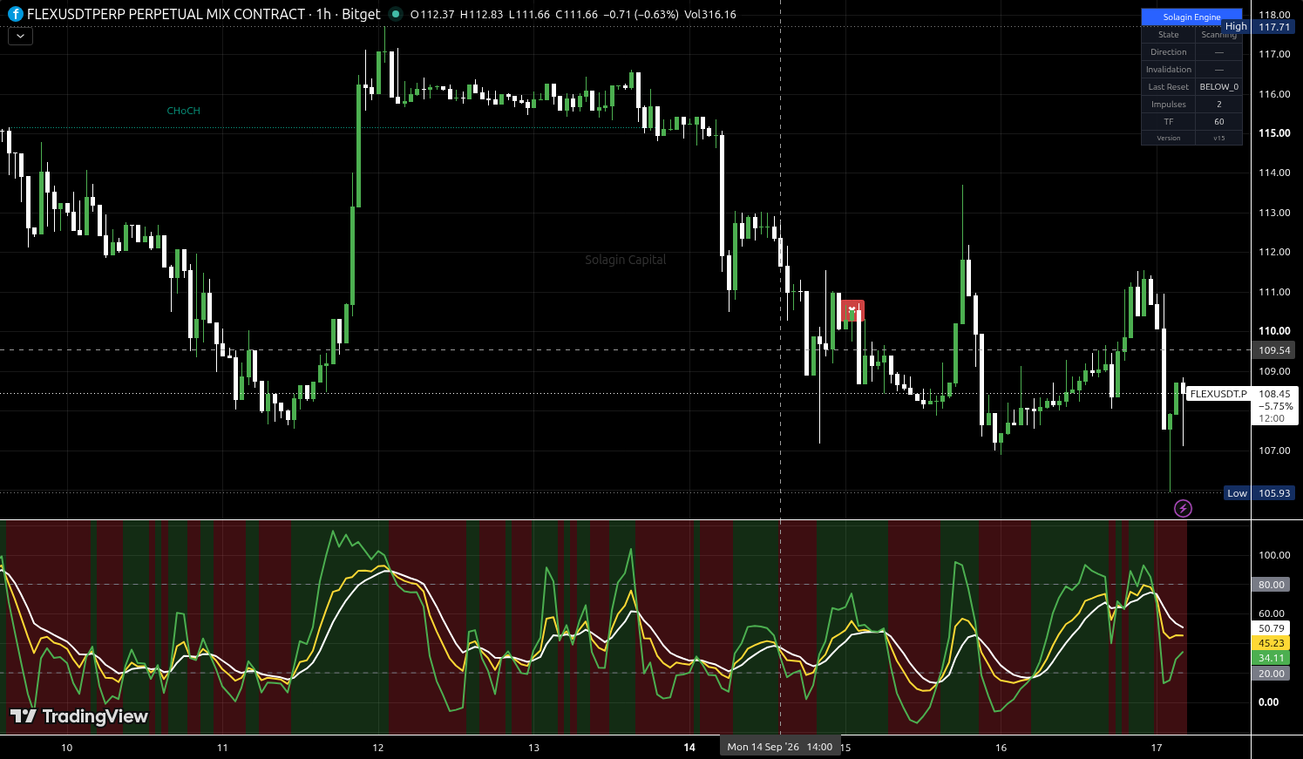Click the FLEXUSDT.P last price label
This screenshot has height=759, width=1303.
pos(1218,394)
